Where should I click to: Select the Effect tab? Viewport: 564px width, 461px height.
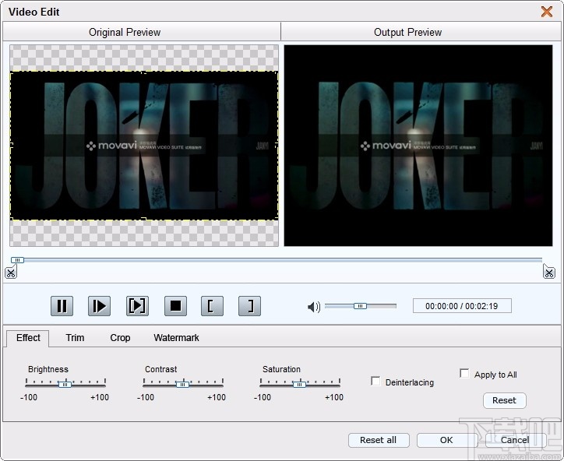[28, 338]
